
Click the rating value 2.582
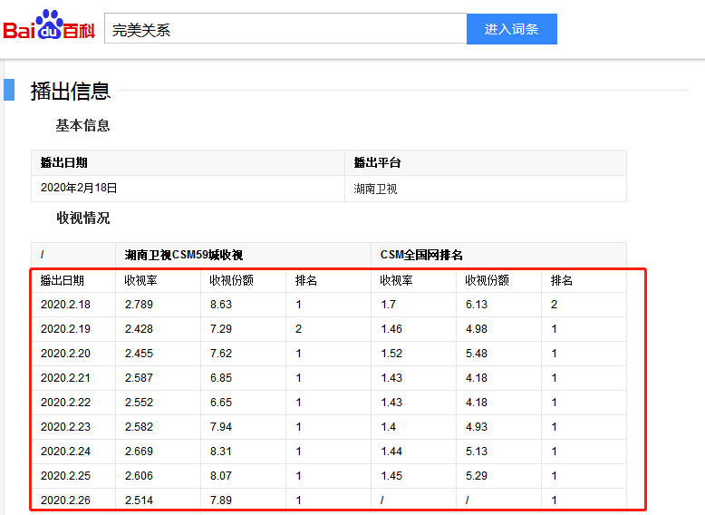click(x=139, y=427)
